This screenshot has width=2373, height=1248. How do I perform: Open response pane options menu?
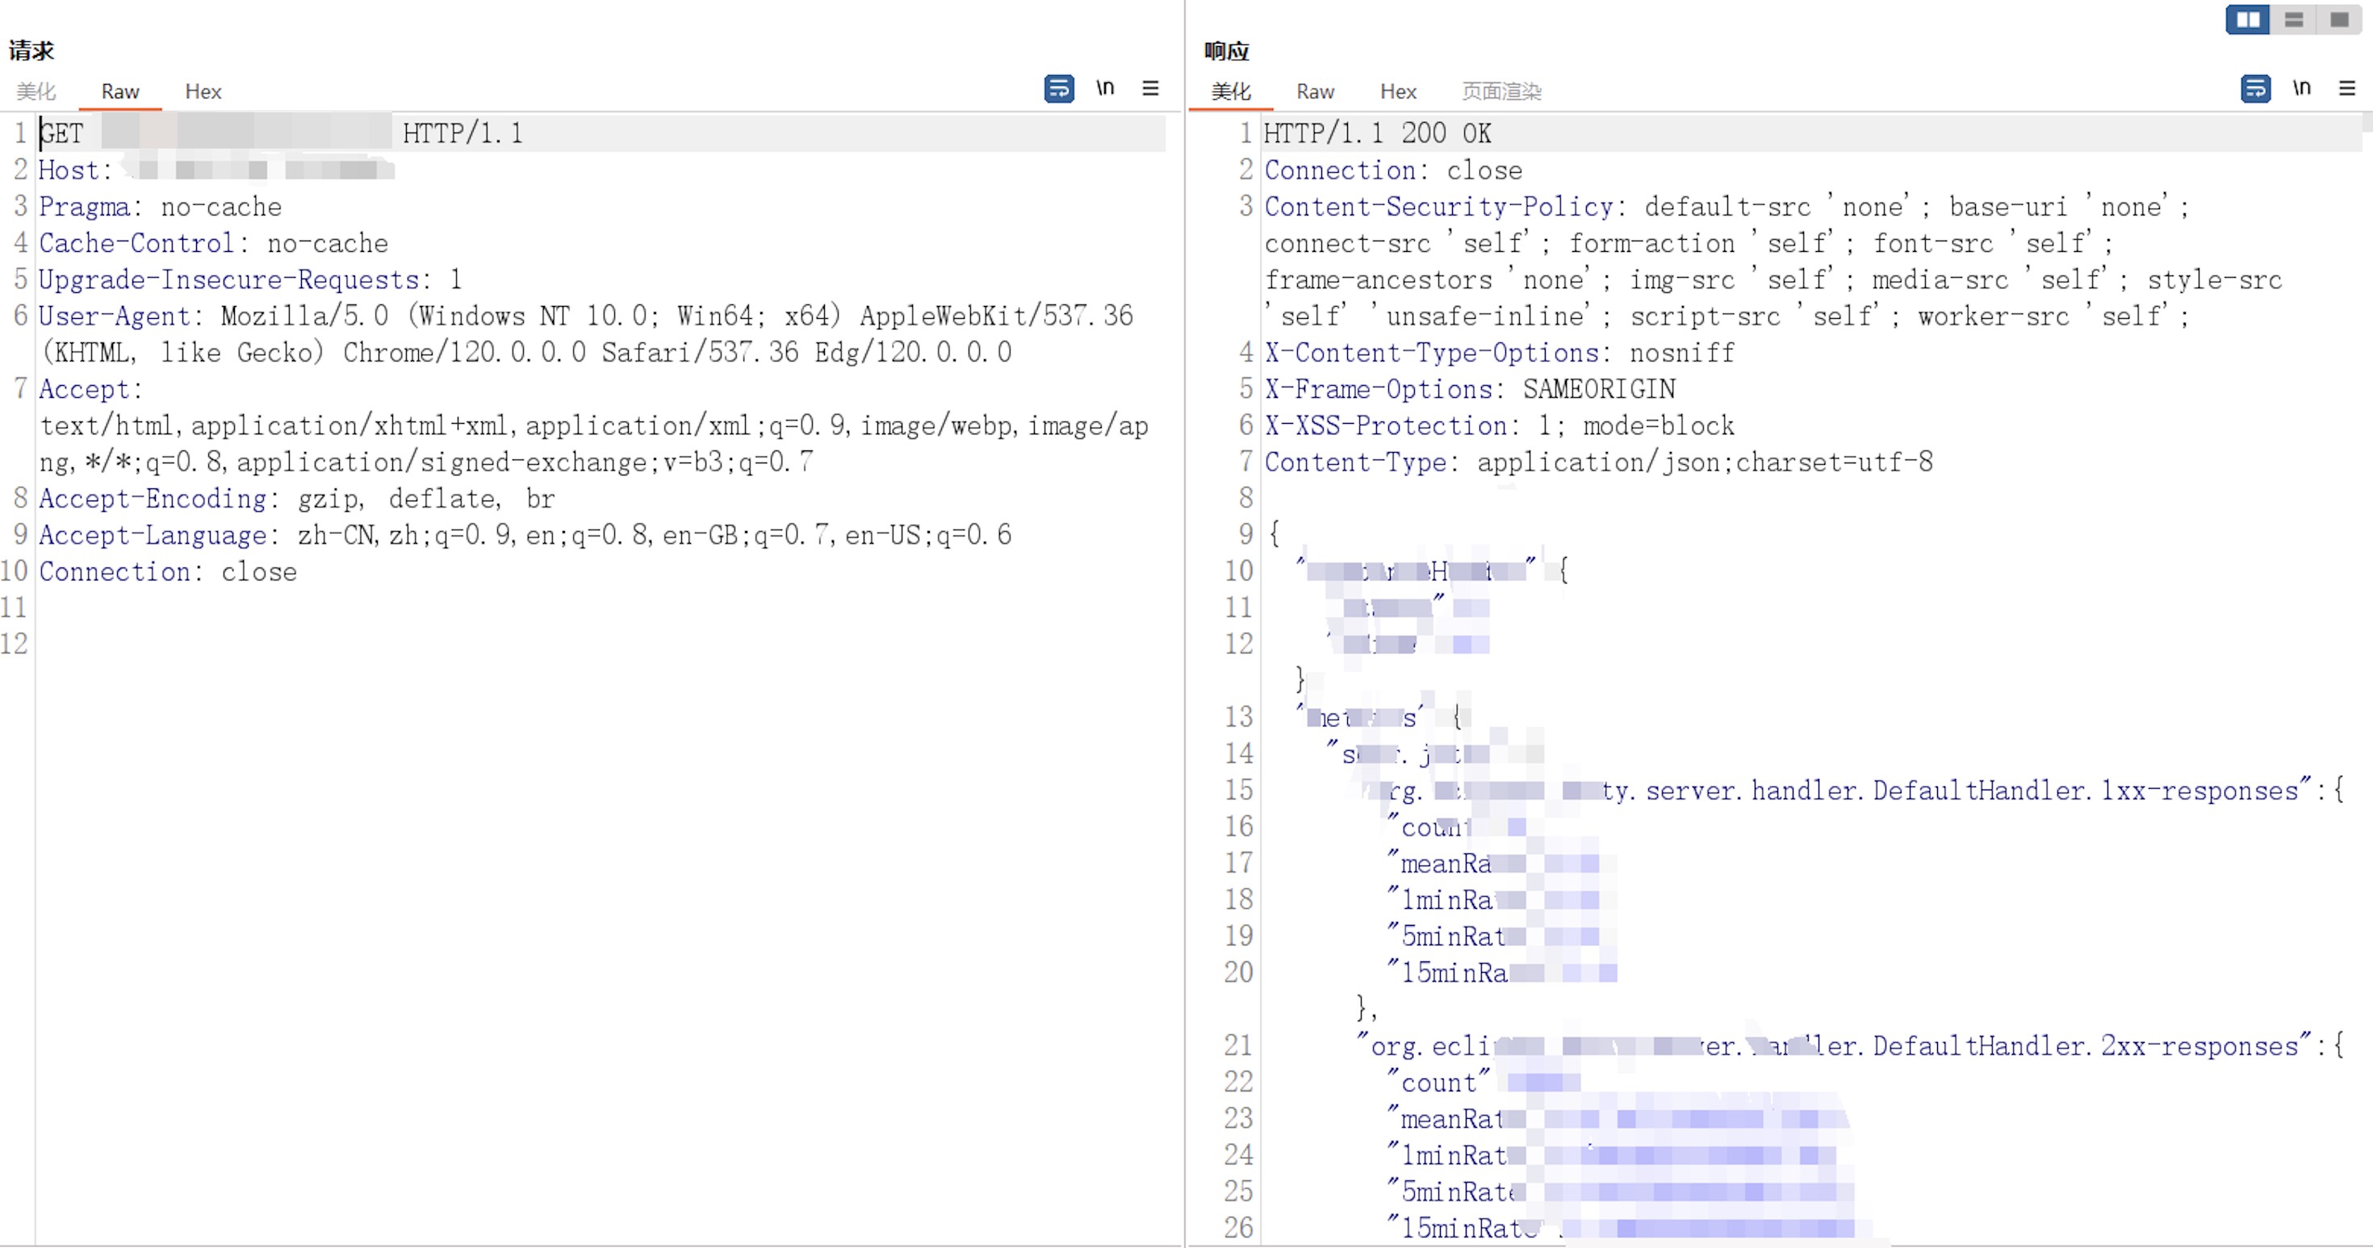(x=2347, y=89)
